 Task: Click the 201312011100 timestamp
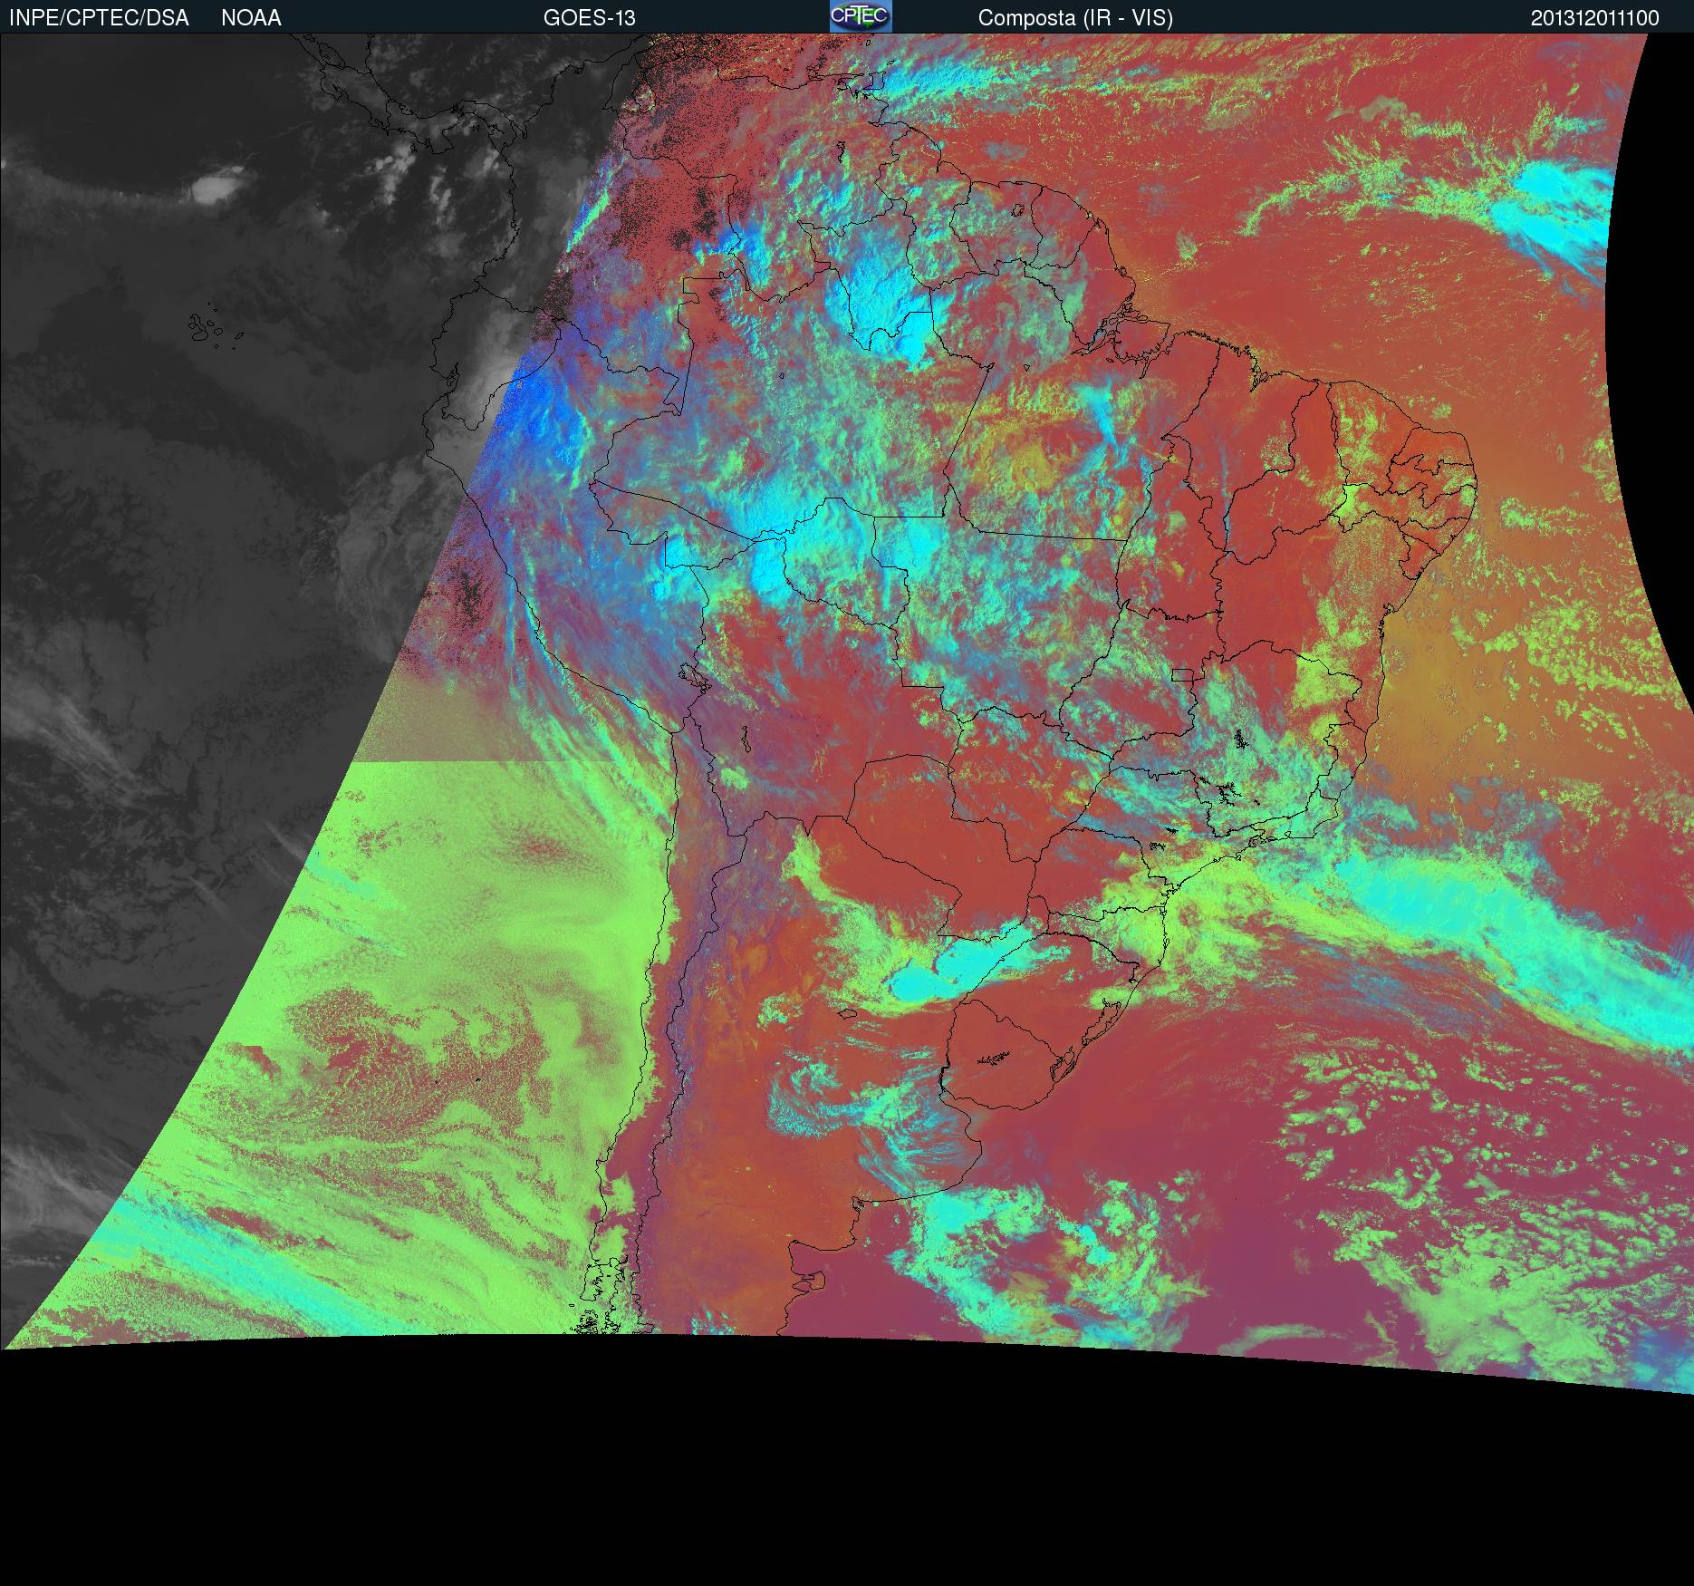1594,18
